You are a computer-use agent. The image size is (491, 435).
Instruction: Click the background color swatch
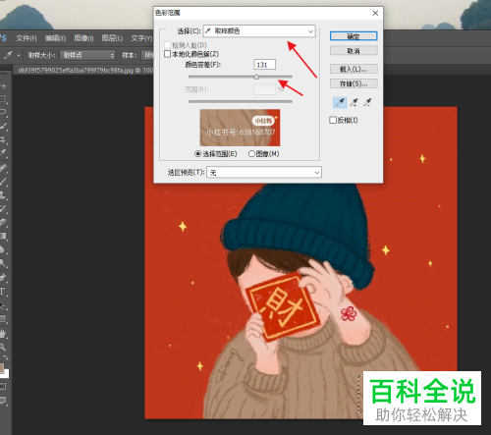click(x=7, y=374)
